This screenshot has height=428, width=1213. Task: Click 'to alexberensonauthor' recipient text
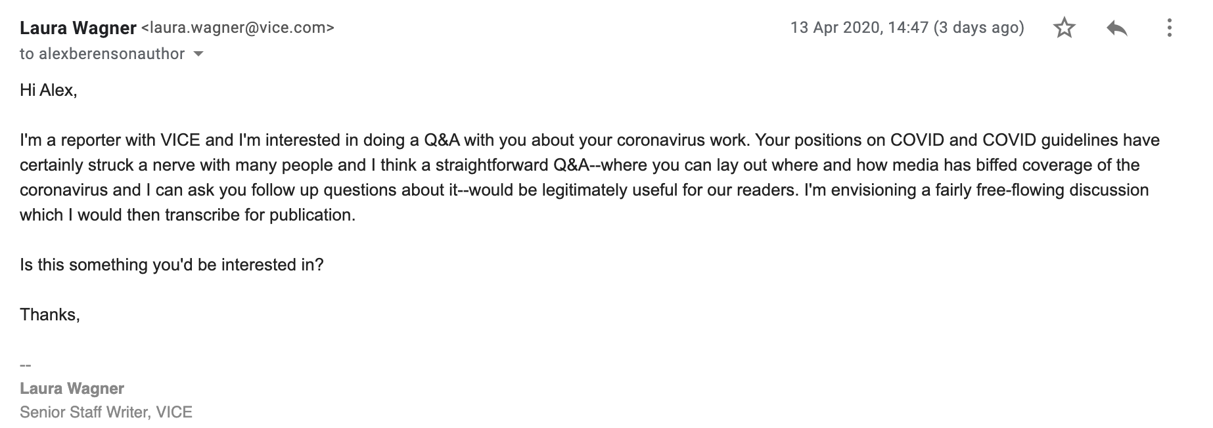tap(102, 54)
